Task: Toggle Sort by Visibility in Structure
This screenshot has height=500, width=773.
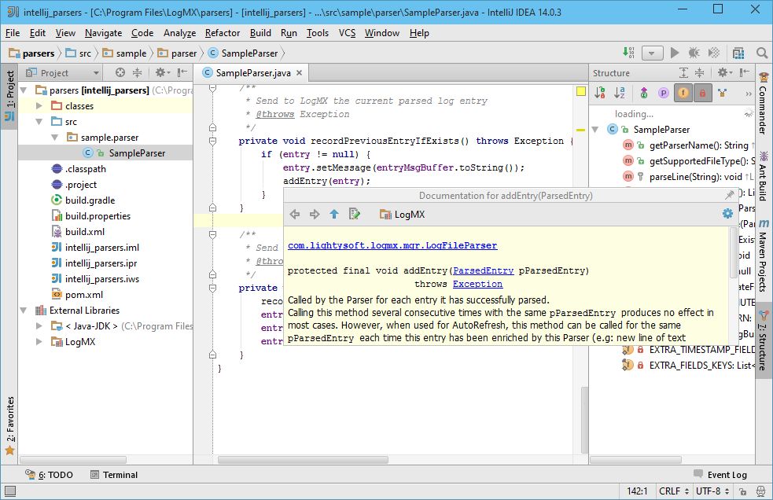Action: (600, 93)
